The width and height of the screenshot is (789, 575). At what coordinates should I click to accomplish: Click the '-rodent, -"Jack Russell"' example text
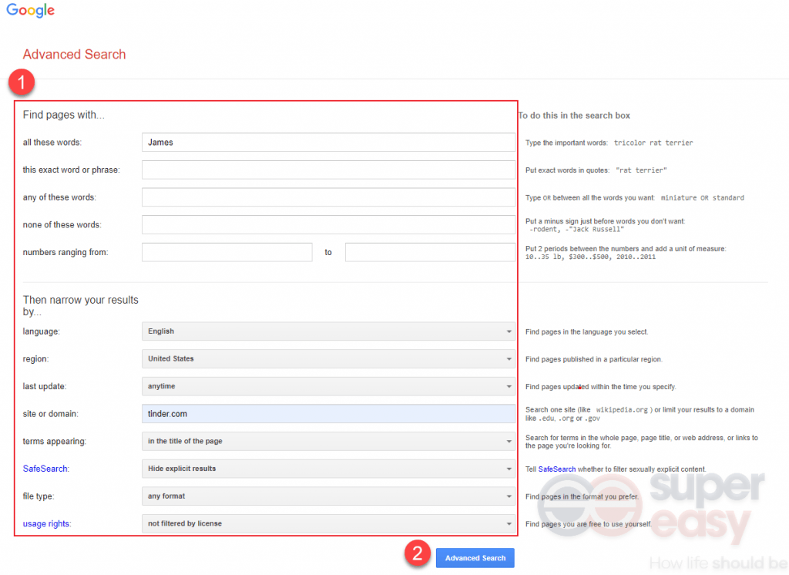click(576, 230)
